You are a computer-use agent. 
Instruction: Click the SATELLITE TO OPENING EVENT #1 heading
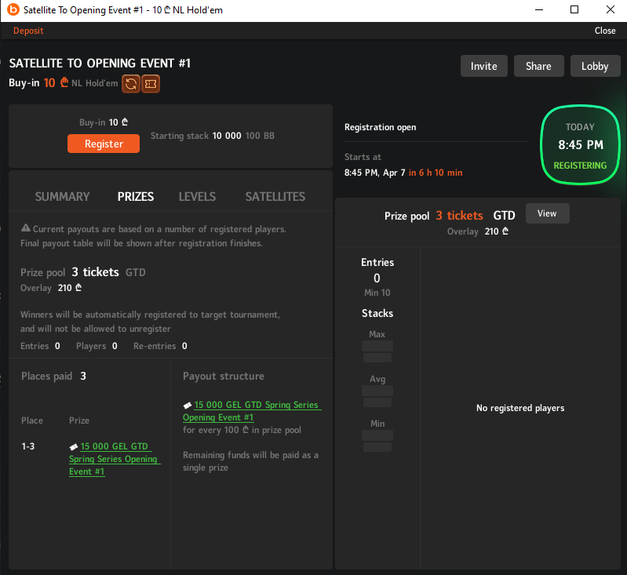tap(100, 64)
